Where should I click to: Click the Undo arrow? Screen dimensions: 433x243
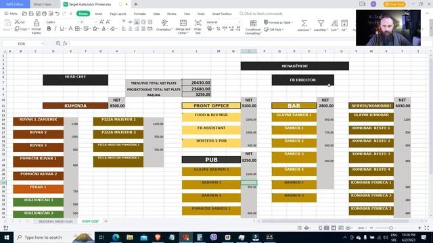pos(58,13)
